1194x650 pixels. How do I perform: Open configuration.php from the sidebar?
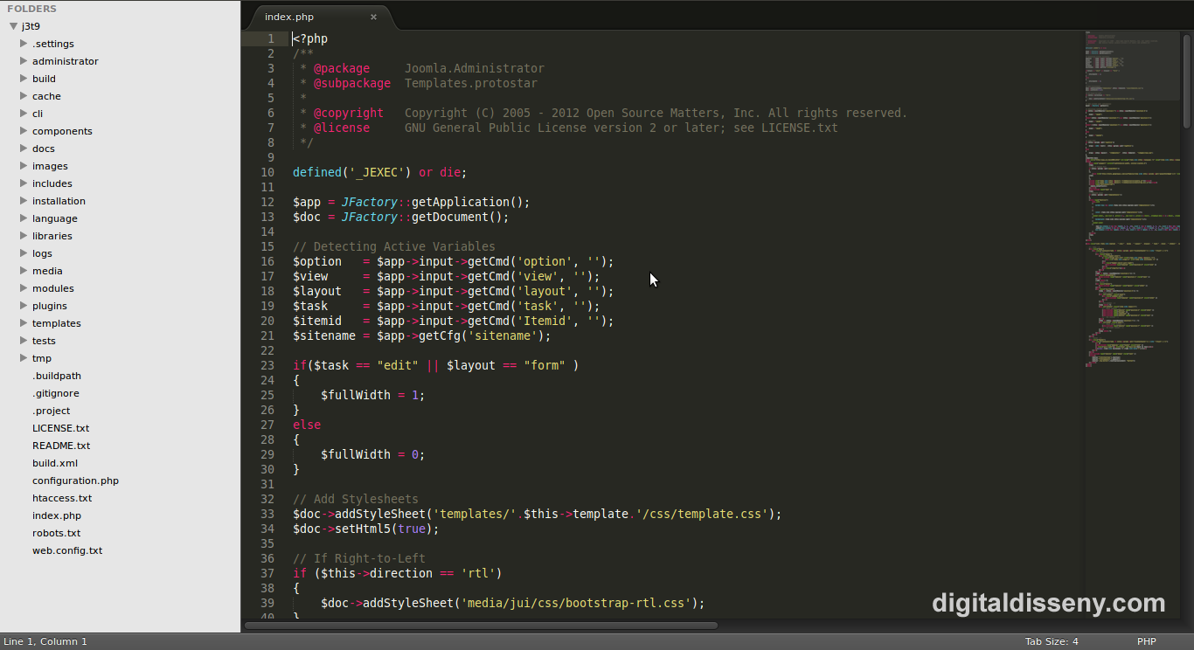coord(75,481)
